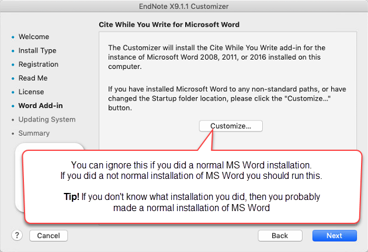The height and width of the screenshot is (252, 368).
Task: Click the paragraph starting 'The Customizer will install'
Action: [x=216, y=57]
